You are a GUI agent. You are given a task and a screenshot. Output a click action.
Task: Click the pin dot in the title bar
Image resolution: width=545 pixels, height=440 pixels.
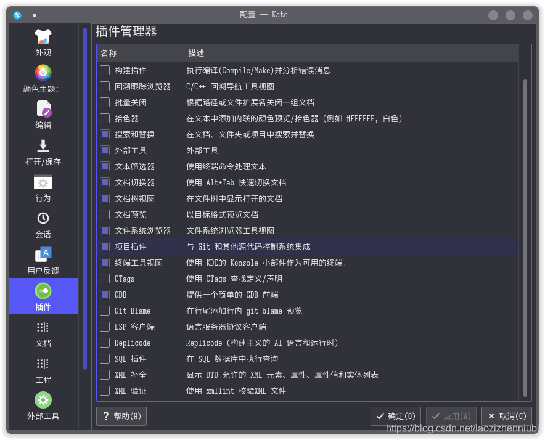click(35, 15)
